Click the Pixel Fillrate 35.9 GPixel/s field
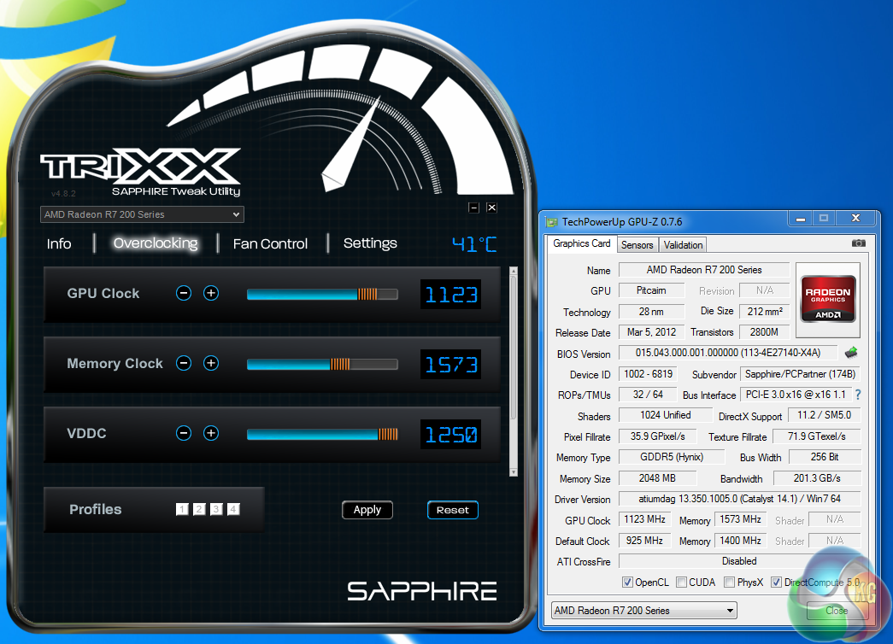The height and width of the screenshot is (644, 893). pos(657,436)
